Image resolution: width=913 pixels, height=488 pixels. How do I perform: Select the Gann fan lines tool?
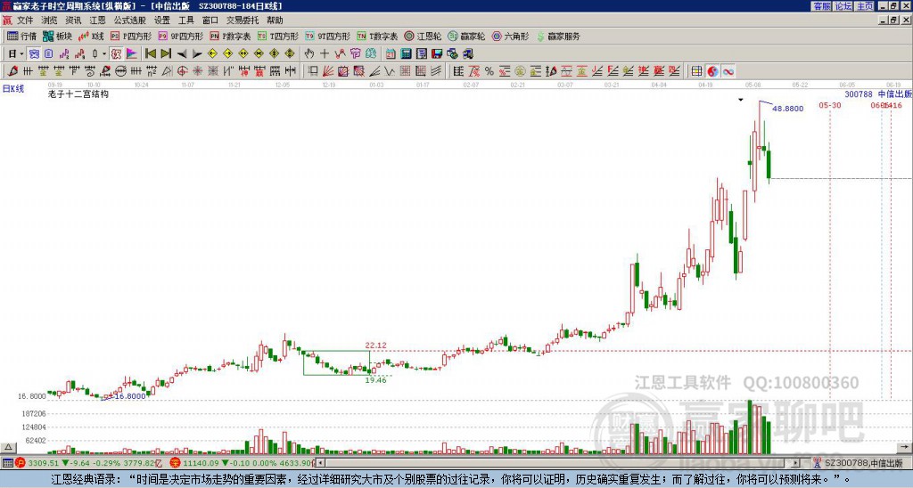pyautogui.click(x=328, y=71)
